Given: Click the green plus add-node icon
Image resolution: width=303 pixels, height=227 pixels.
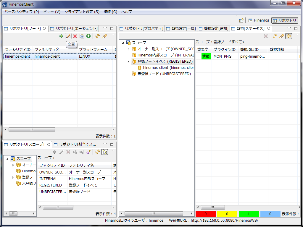Looking at the screenshot, I should (x=61, y=36).
